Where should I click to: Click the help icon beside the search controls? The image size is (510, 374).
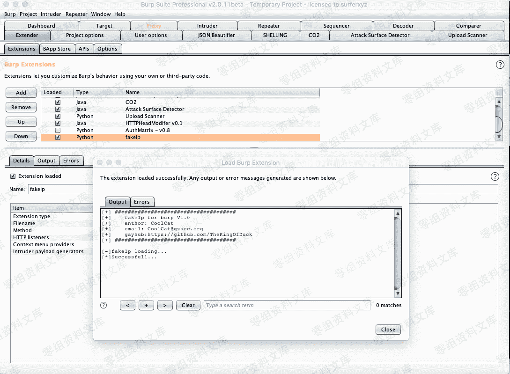point(104,305)
